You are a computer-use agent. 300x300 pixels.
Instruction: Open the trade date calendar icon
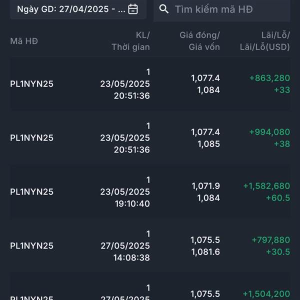coord(133,9)
